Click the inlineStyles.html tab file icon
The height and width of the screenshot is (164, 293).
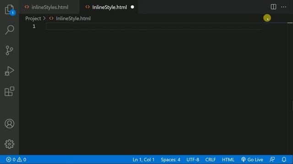(27, 7)
